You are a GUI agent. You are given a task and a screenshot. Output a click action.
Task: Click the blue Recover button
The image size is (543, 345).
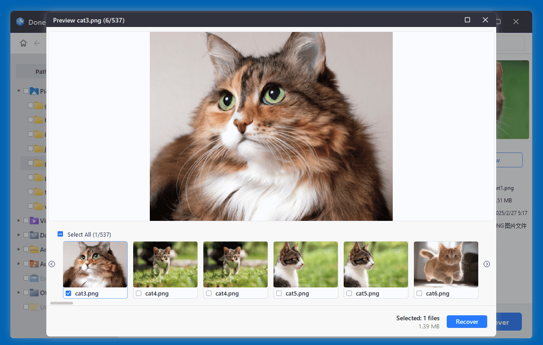point(467,322)
